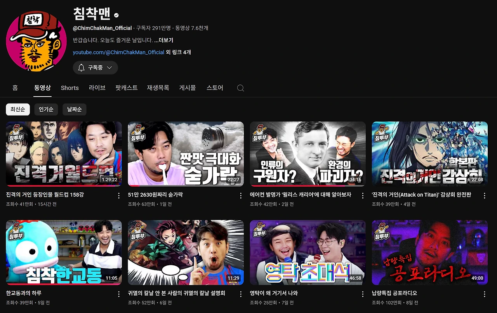Open options menu for 51만 2630원짜리 숟가락

click(x=241, y=196)
